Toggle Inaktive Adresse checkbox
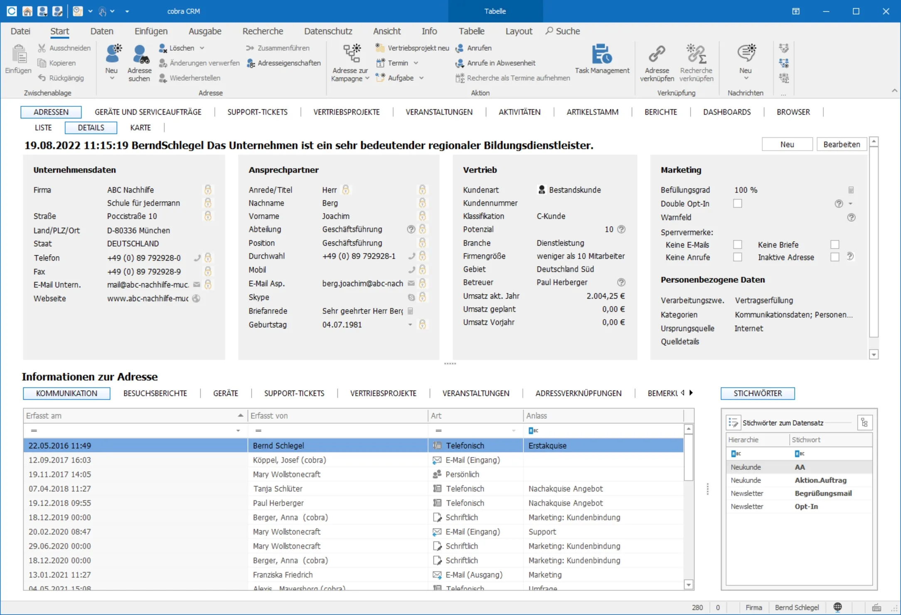901x615 pixels. [835, 257]
